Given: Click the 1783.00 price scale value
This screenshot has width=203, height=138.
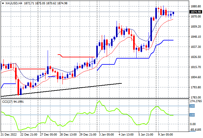Looking at the screenshot, I should tap(196, 97).
